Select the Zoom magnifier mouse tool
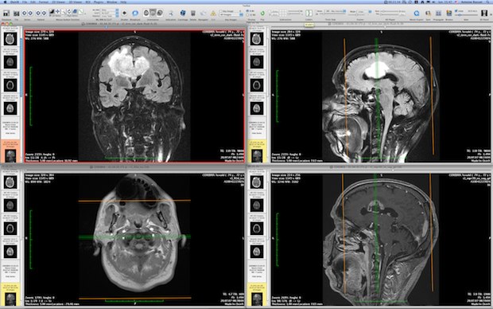Screen dimensions: 493x309 click(x=63, y=11)
